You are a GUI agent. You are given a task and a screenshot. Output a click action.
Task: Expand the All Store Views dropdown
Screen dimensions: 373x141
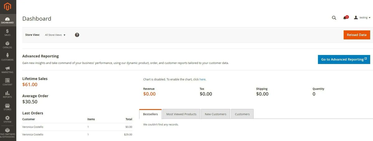55,35
